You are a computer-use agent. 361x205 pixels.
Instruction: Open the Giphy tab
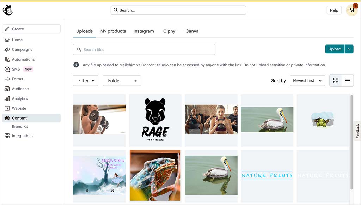pyautogui.click(x=169, y=31)
